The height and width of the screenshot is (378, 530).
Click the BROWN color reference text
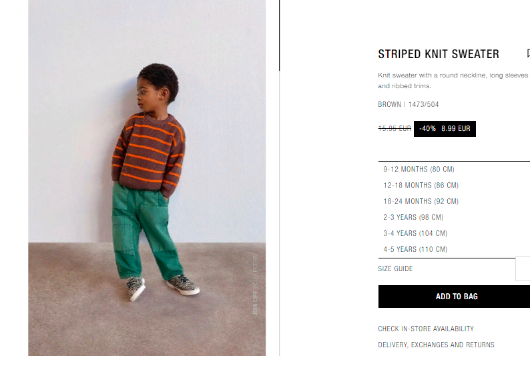pos(389,104)
